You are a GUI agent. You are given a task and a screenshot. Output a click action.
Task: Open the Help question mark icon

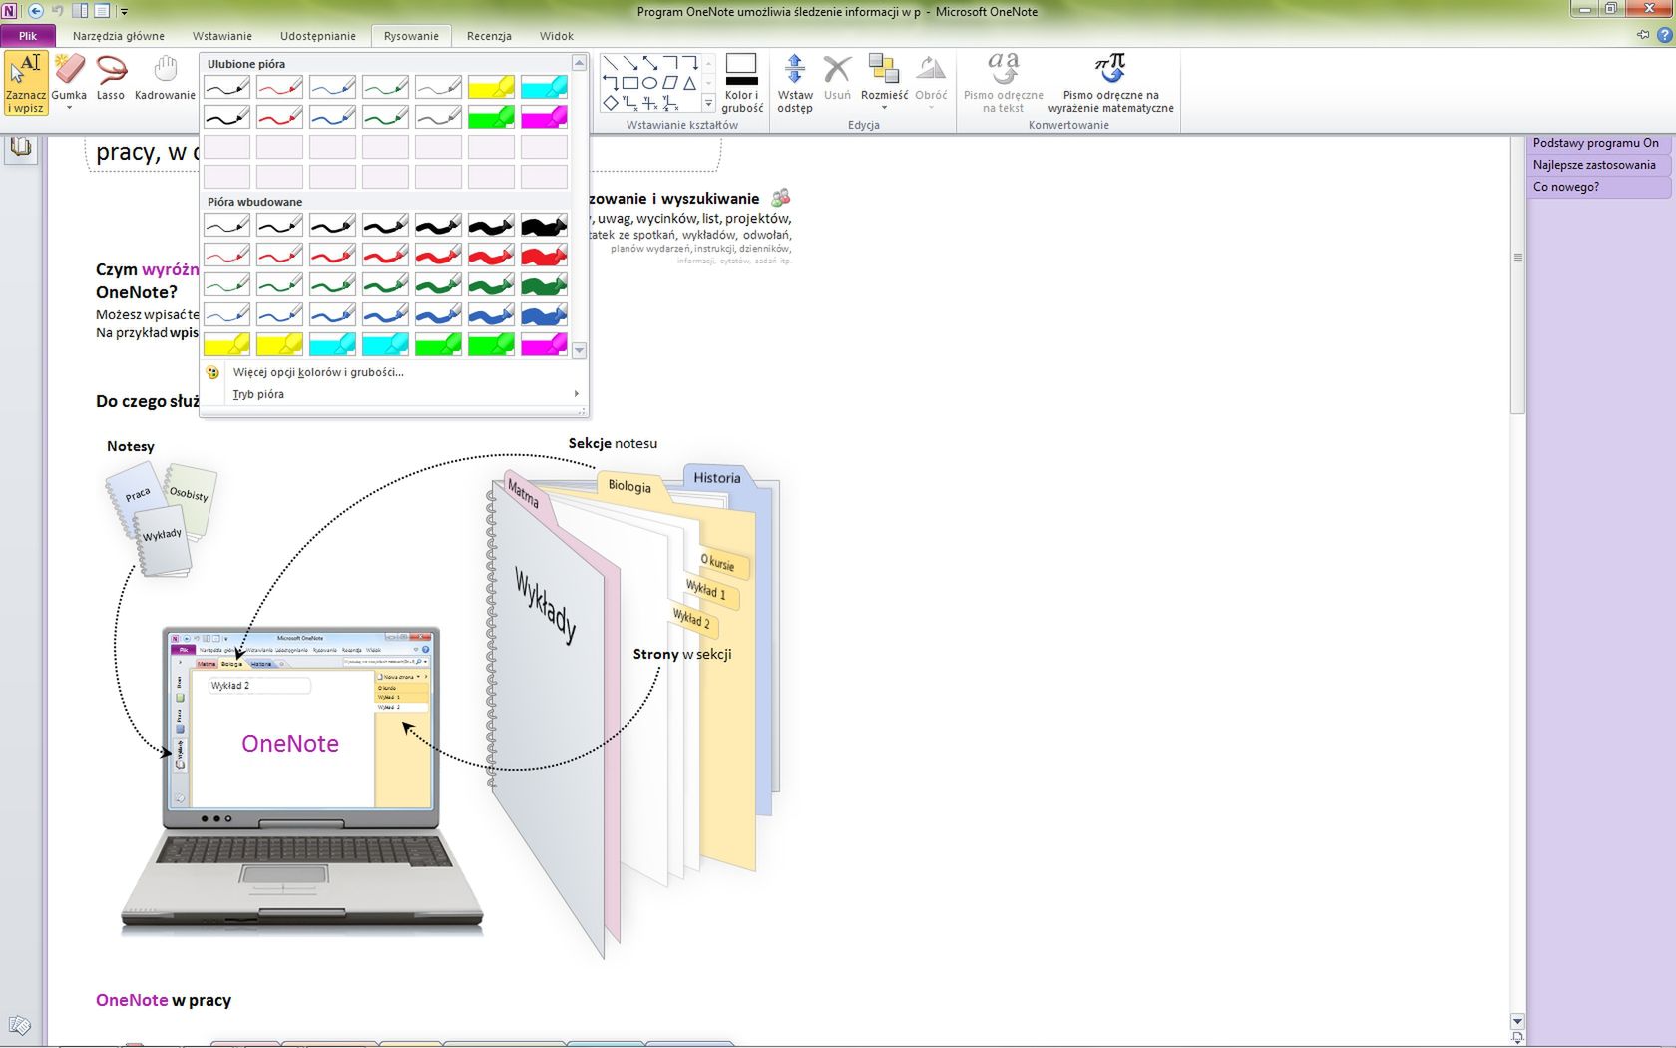coord(1664,35)
